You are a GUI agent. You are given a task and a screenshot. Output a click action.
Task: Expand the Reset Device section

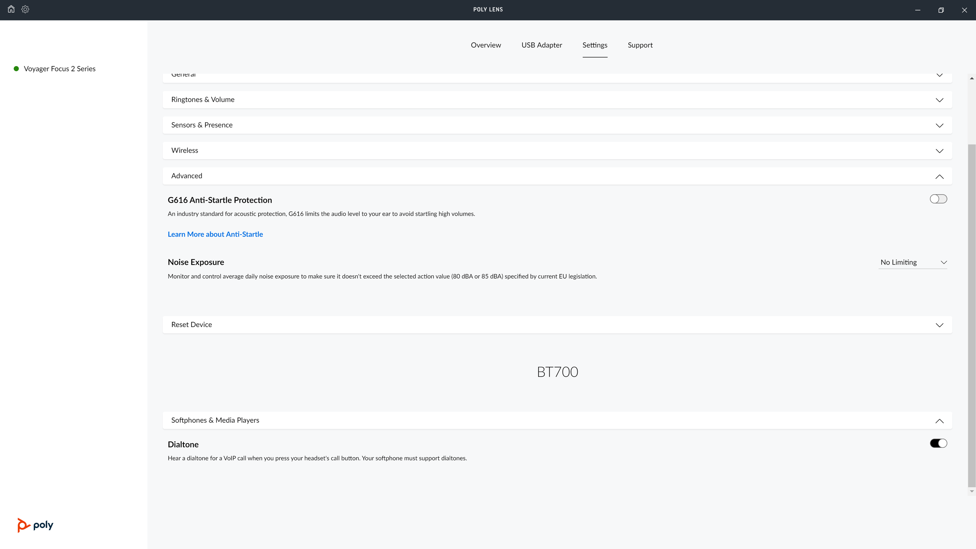click(557, 325)
